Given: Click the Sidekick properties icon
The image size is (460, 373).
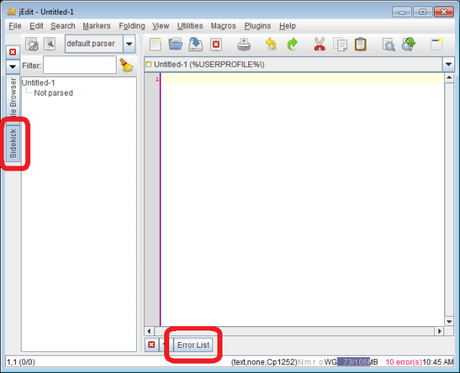Looking at the screenshot, I should point(50,45).
